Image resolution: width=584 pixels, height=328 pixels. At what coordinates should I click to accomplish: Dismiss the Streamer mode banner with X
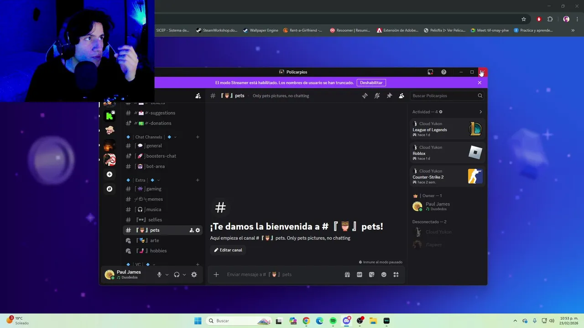pos(480,82)
